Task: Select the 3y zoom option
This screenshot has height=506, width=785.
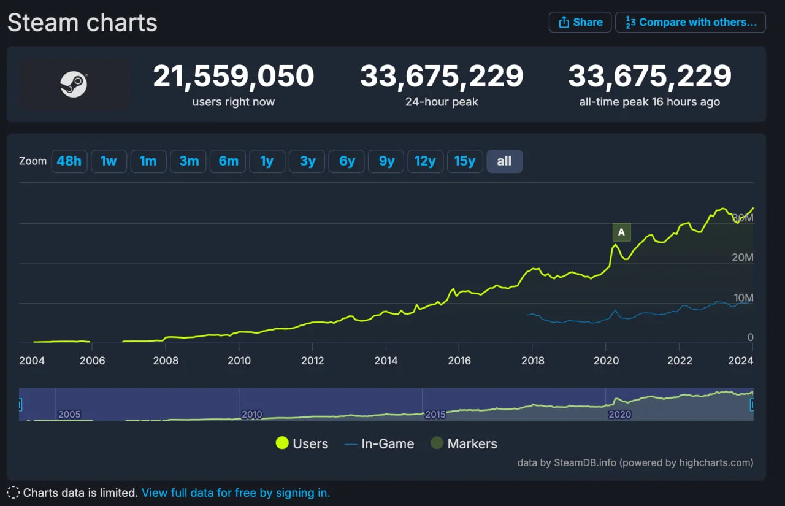Action: (307, 161)
